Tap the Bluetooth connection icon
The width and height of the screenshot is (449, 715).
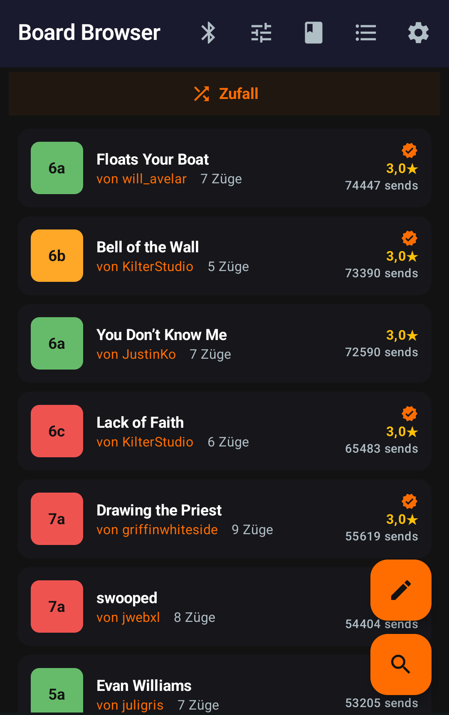pyautogui.click(x=208, y=33)
